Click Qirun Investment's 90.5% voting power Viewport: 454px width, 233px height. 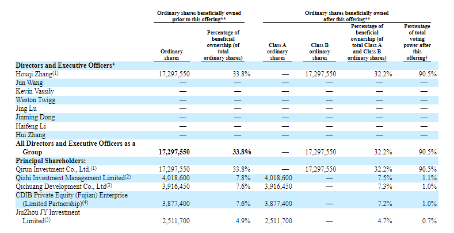(428, 169)
